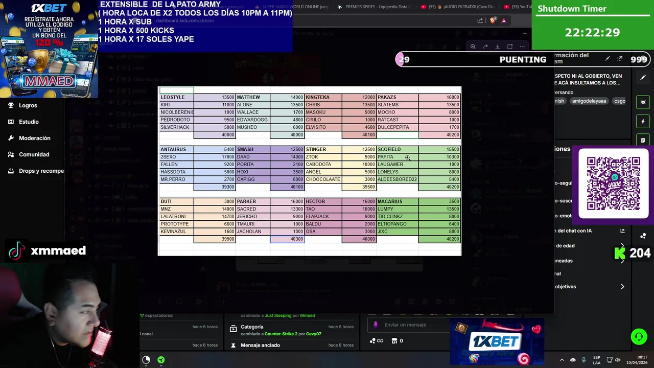The image size is (654, 368).
Task: Click the HECTOR cell in the spreadsheet
Action: pyautogui.click(x=323, y=201)
